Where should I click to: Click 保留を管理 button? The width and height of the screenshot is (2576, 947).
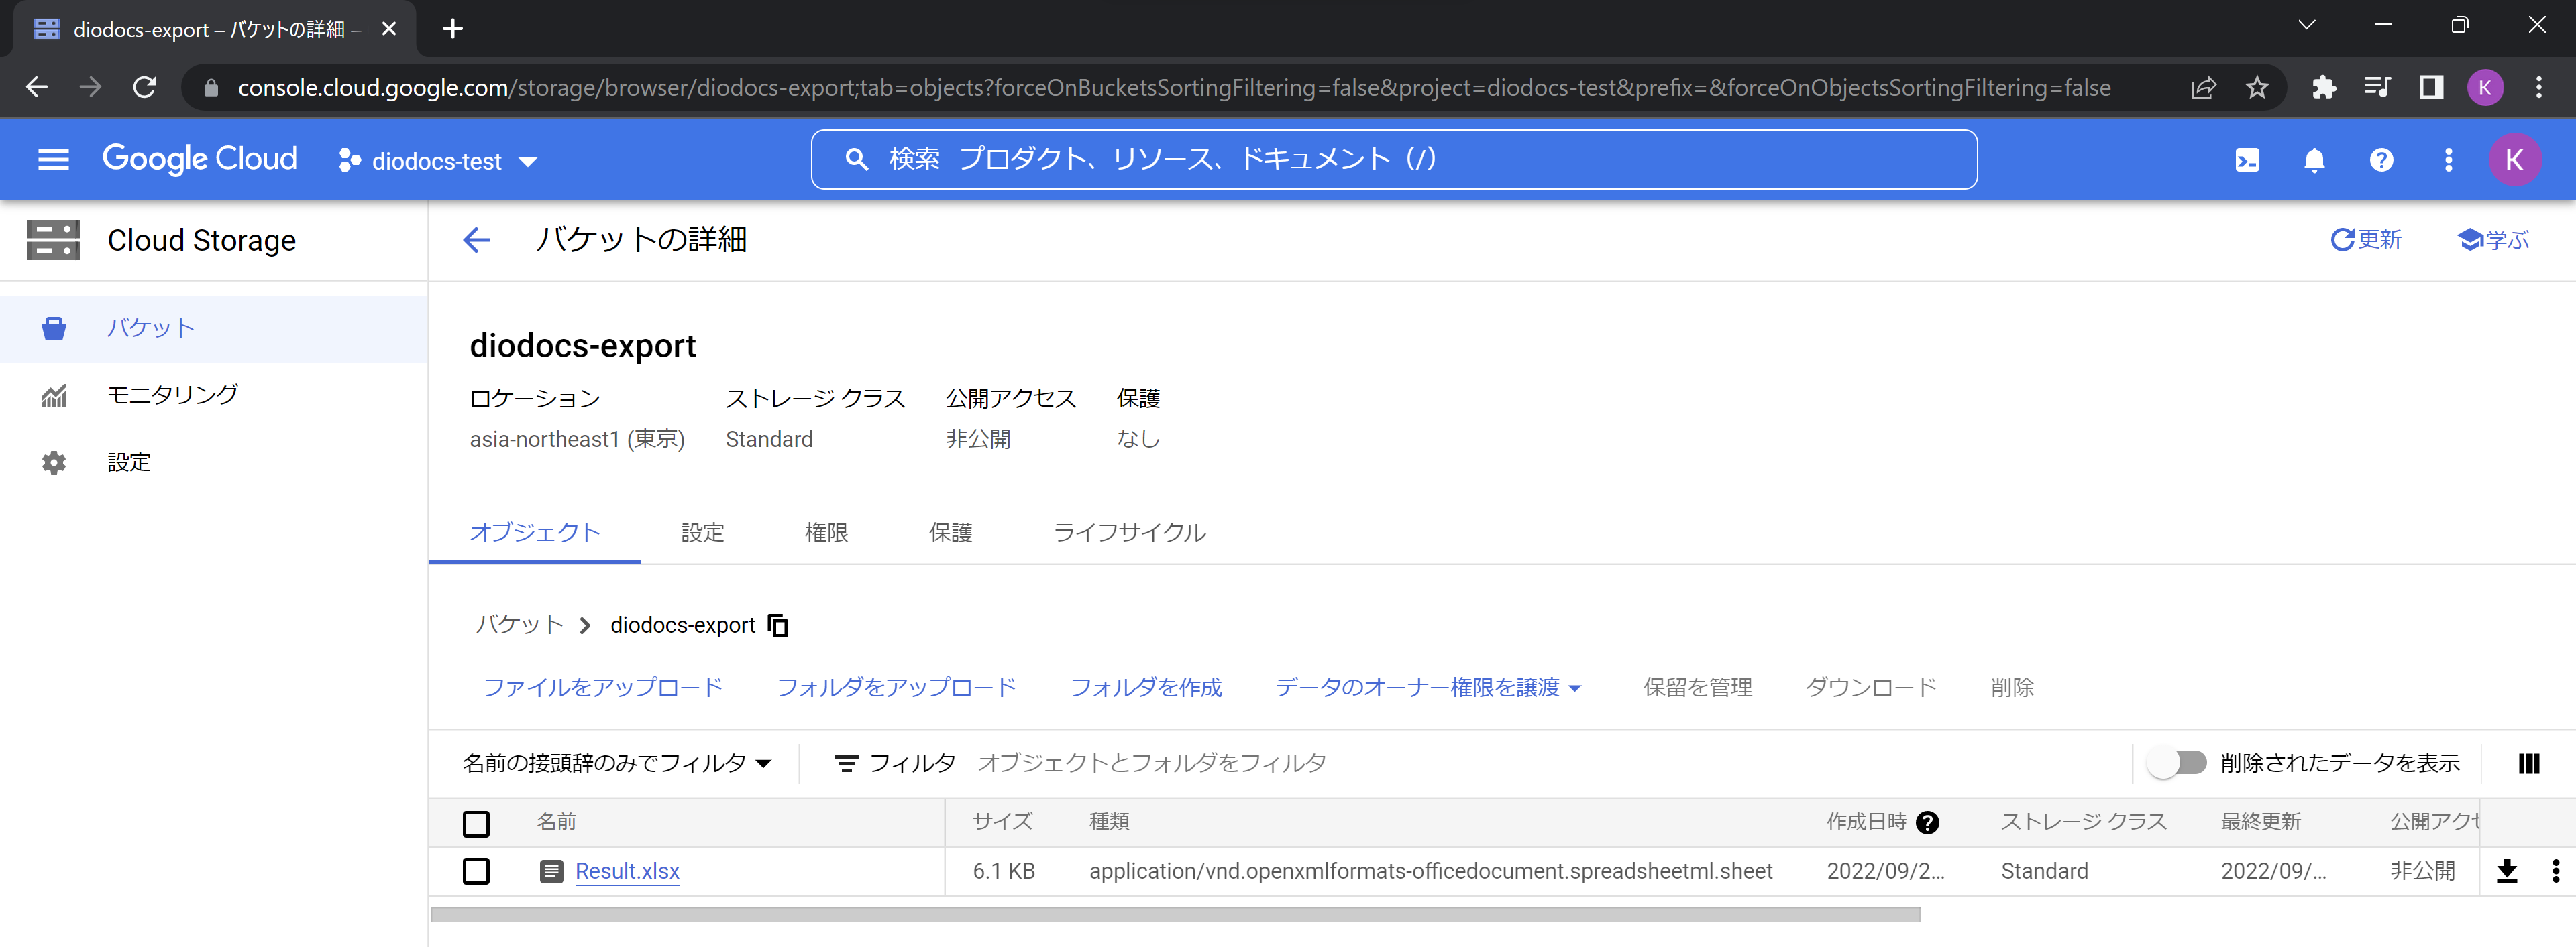[x=1697, y=687]
